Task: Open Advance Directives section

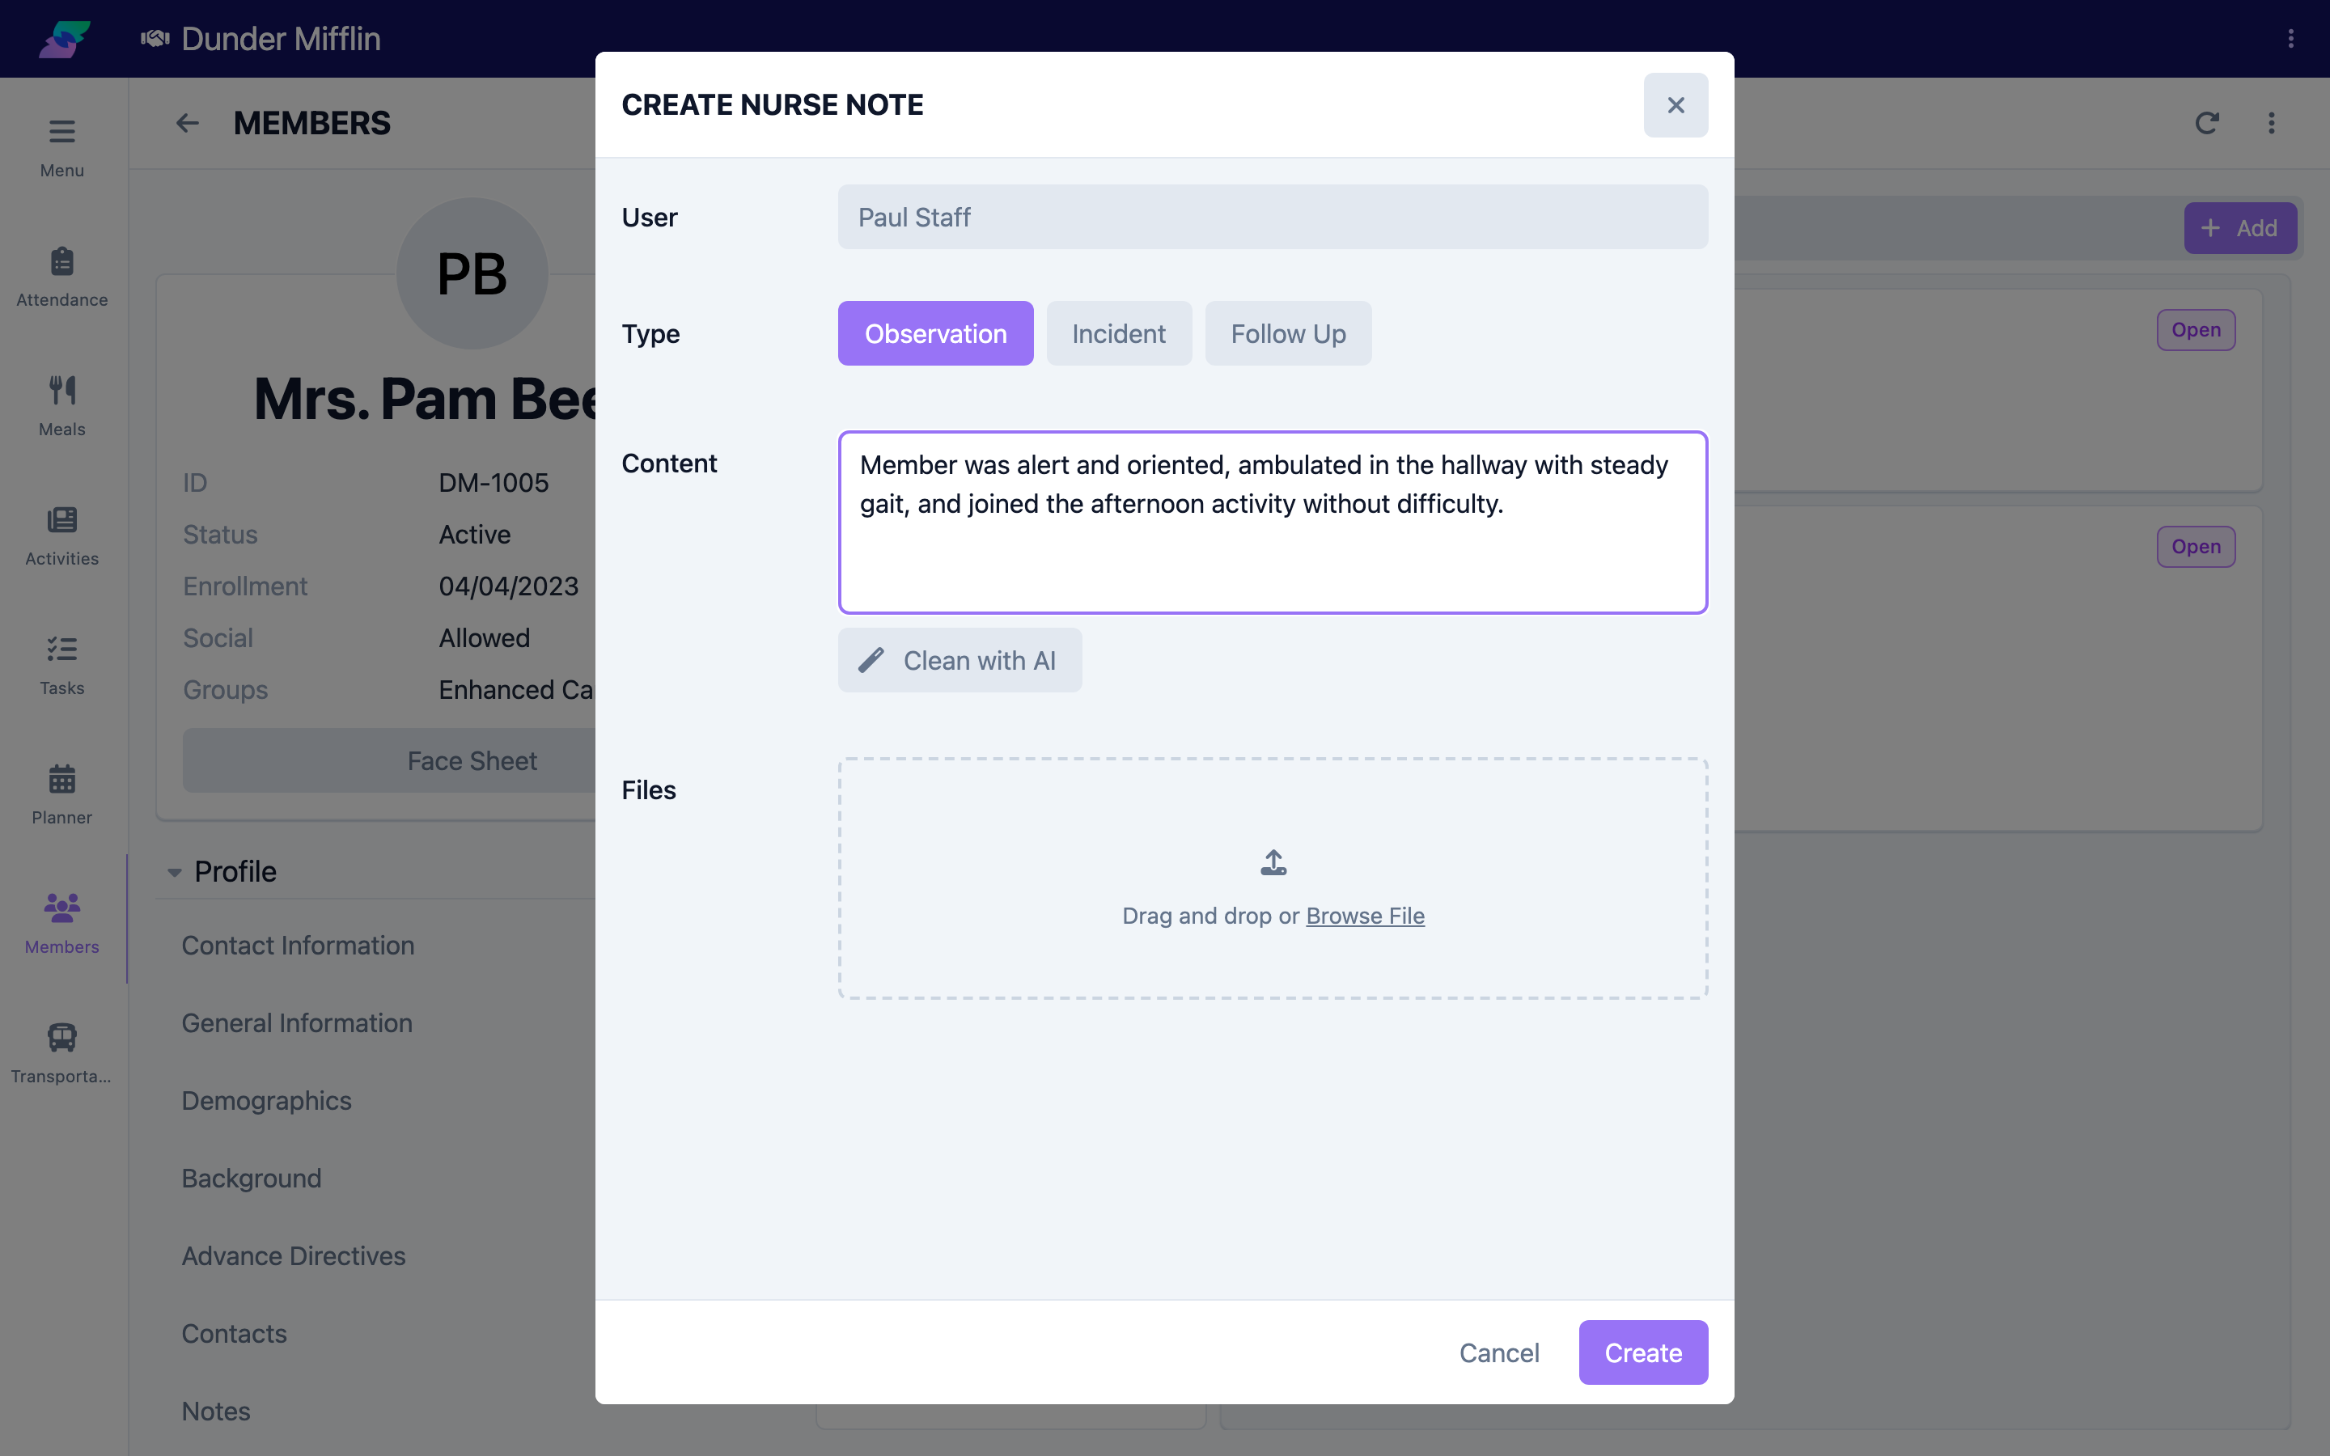Action: 294,1255
